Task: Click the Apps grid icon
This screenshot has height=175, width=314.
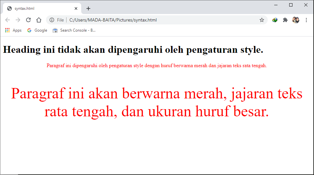Action: tap(7, 30)
